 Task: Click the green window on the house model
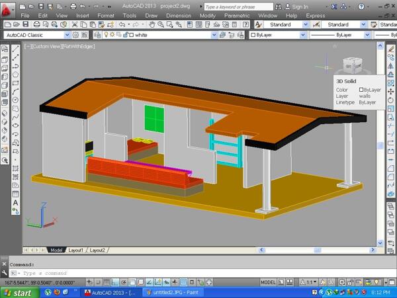[x=154, y=119]
